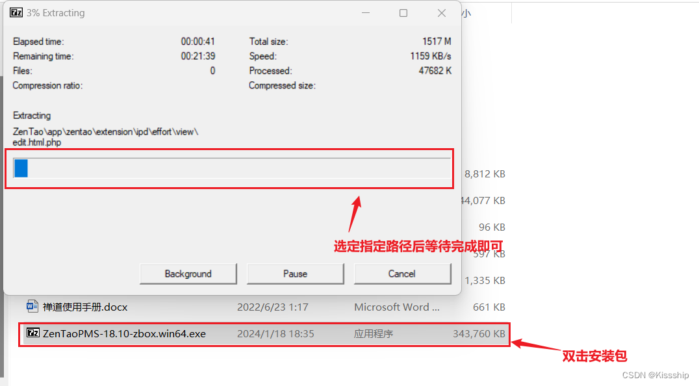
Task: Close the 7-Zip extracting dialog
Action: click(x=441, y=13)
